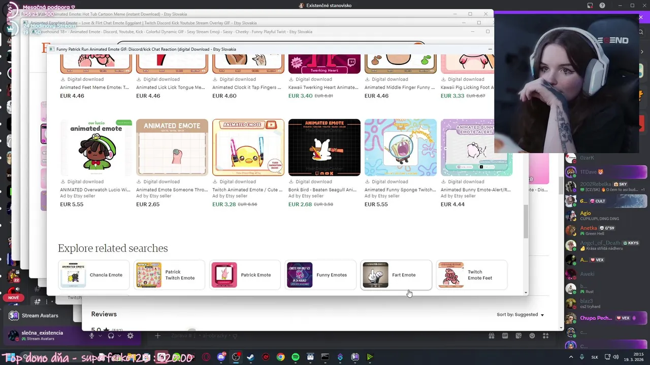
Task: Open Aweki member entry
Action: pyautogui.click(x=607, y=274)
